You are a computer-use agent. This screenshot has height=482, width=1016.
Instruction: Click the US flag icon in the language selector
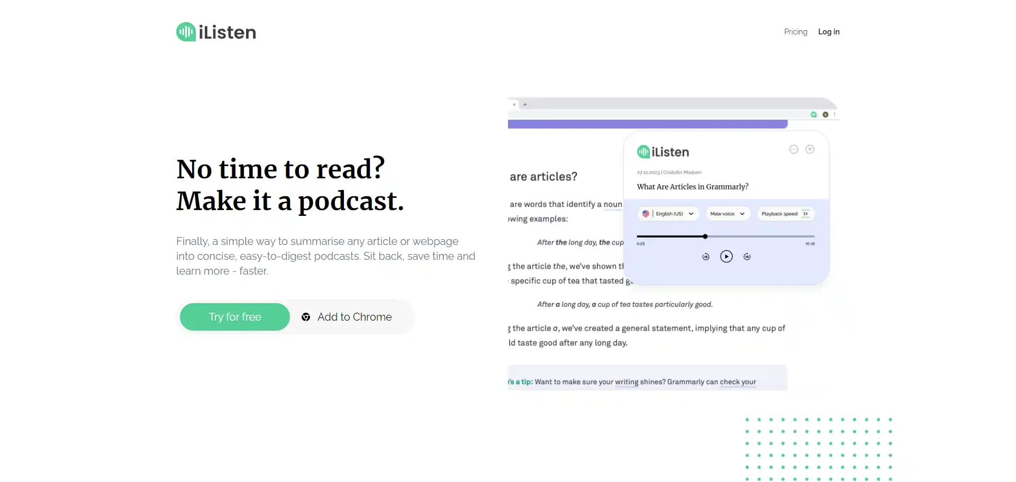tap(646, 214)
